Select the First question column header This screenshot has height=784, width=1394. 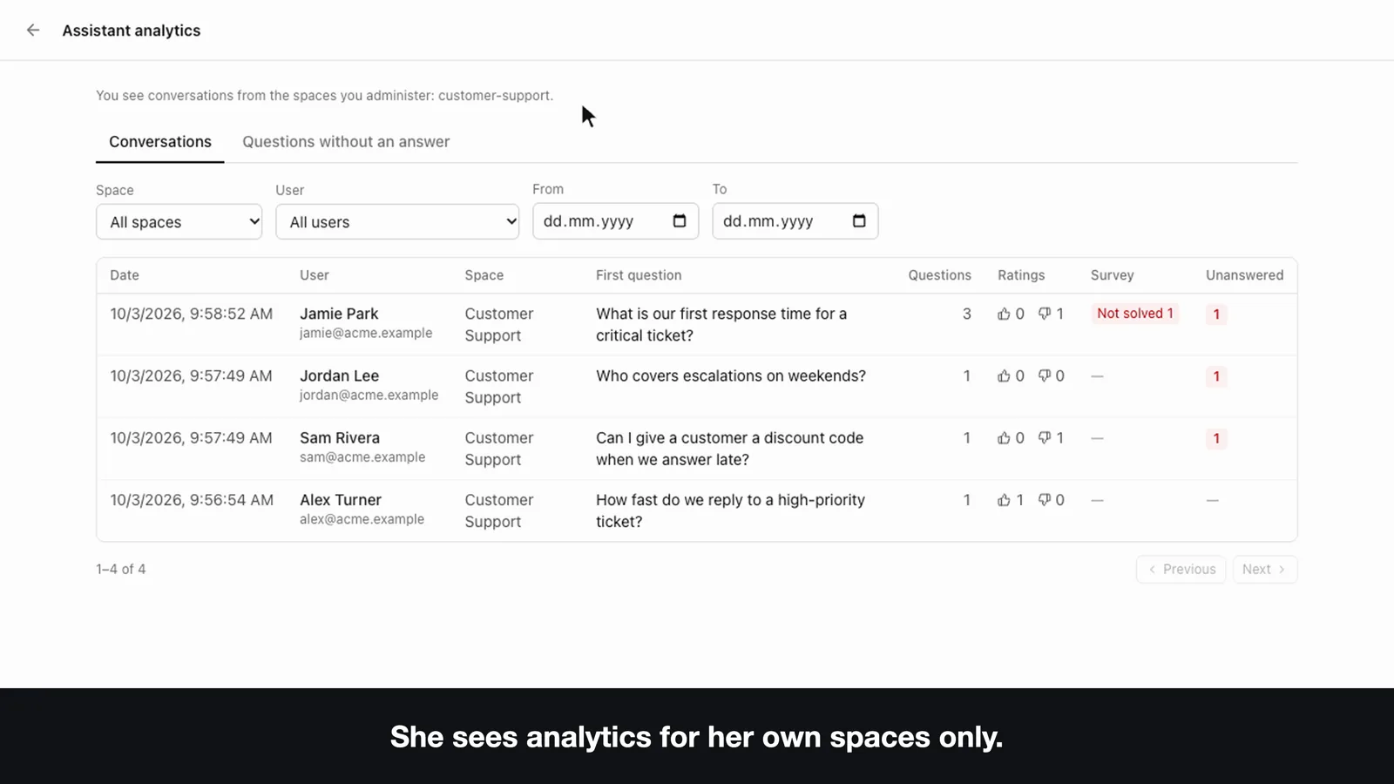point(639,275)
